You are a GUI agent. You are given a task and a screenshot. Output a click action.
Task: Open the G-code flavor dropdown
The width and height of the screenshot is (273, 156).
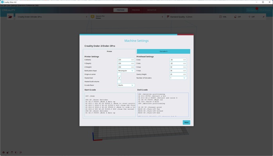[x=126, y=85]
